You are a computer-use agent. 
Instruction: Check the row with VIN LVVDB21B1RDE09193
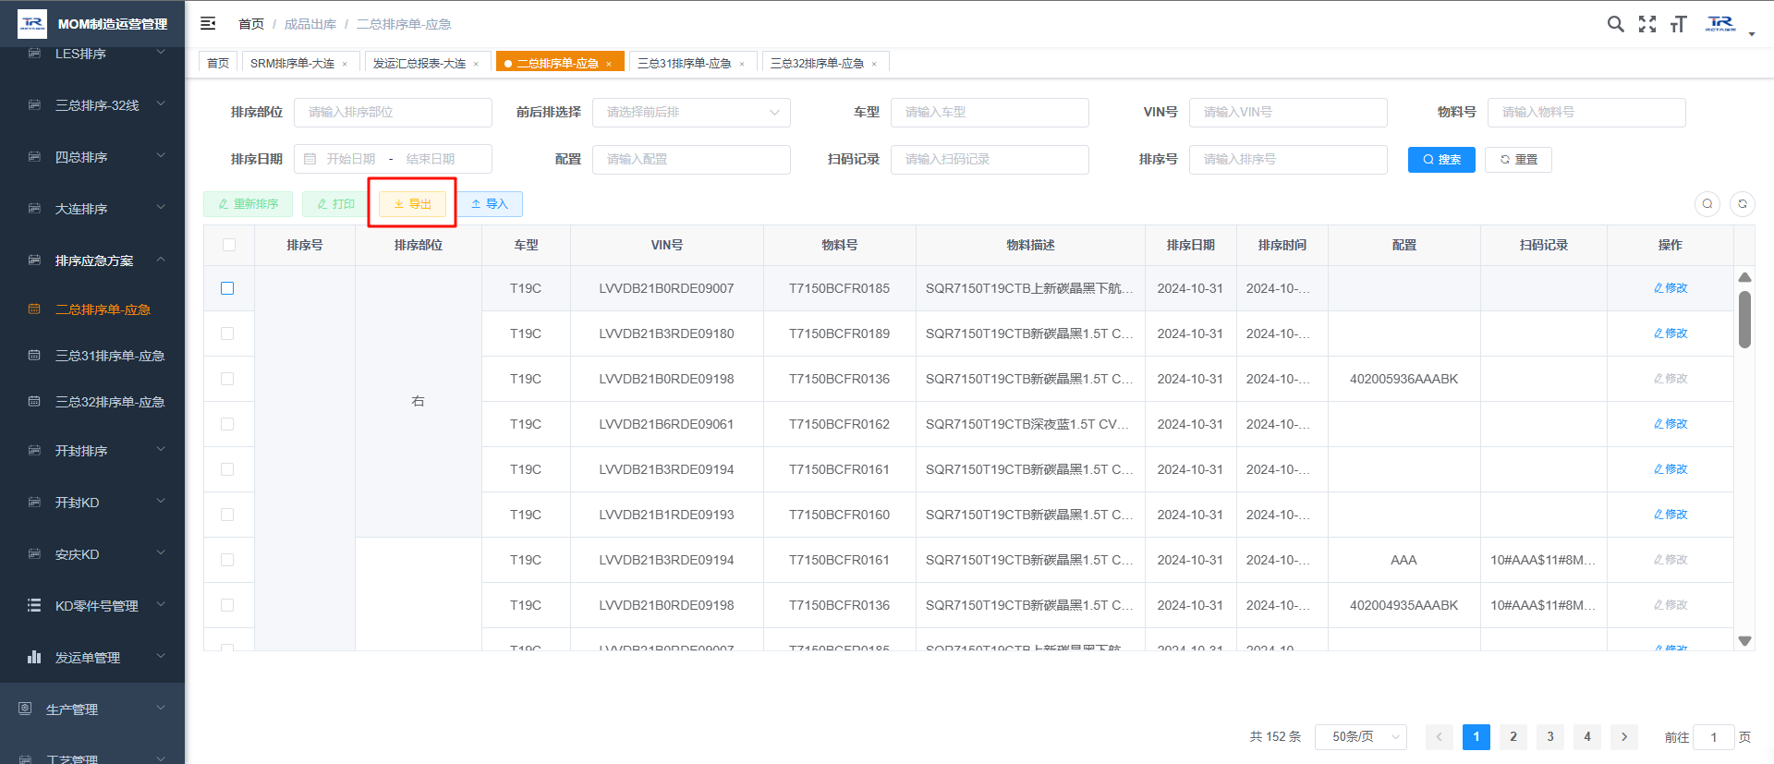pos(227,515)
